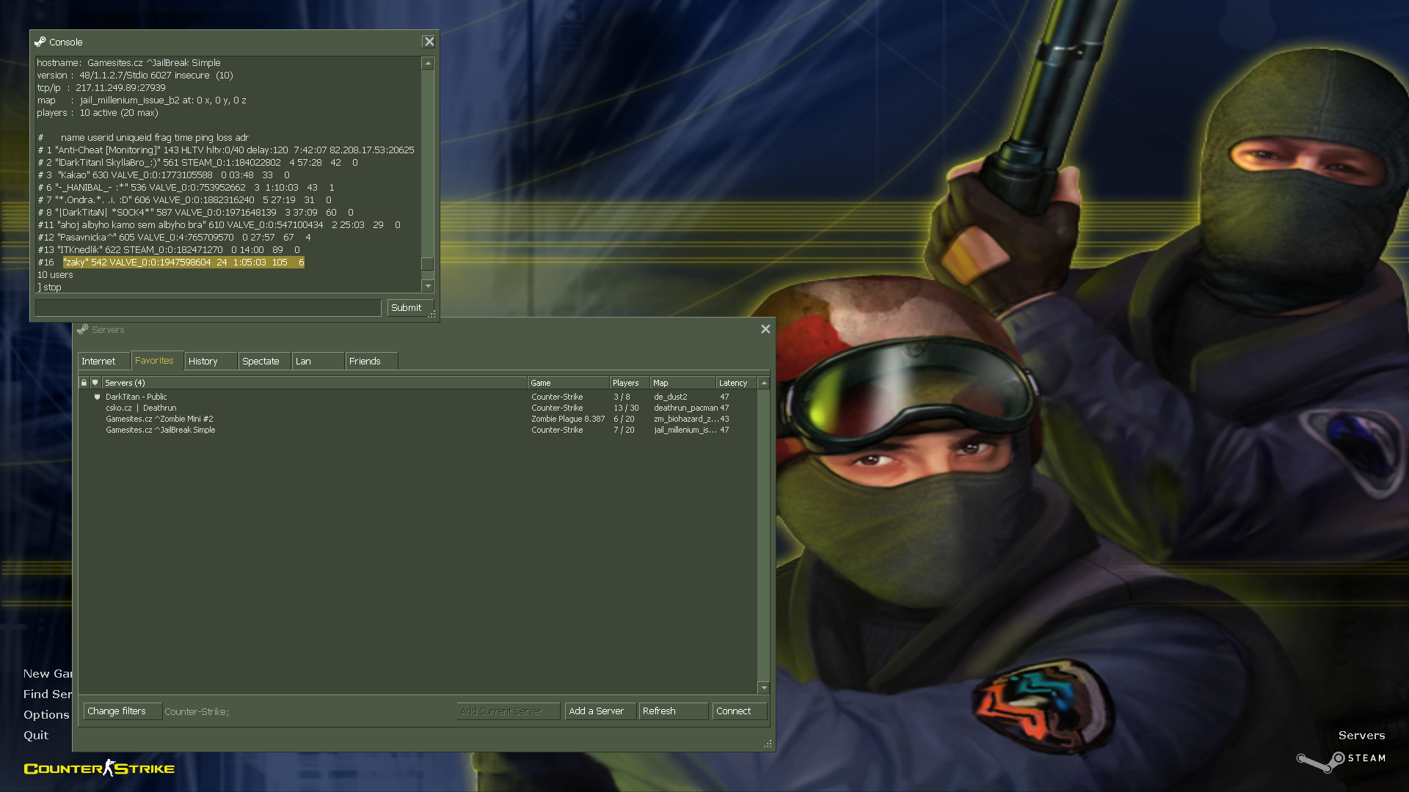The width and height of the screenshot is (1409, 792).
Task: Select Gamesites.cz JailBreak Simple server
Action: point(418,430)
